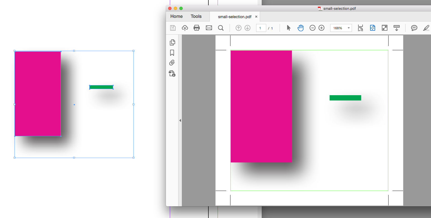Click the upload to cloud icon
The height and width of the screenshot is (218, 431).
pos(185,28)
